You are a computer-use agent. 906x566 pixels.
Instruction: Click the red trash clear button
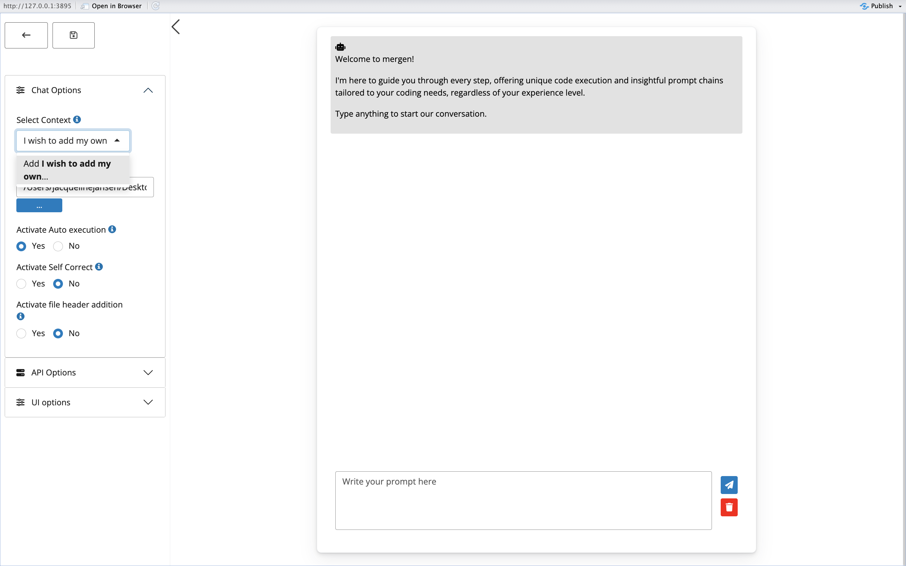coord(729,507)
